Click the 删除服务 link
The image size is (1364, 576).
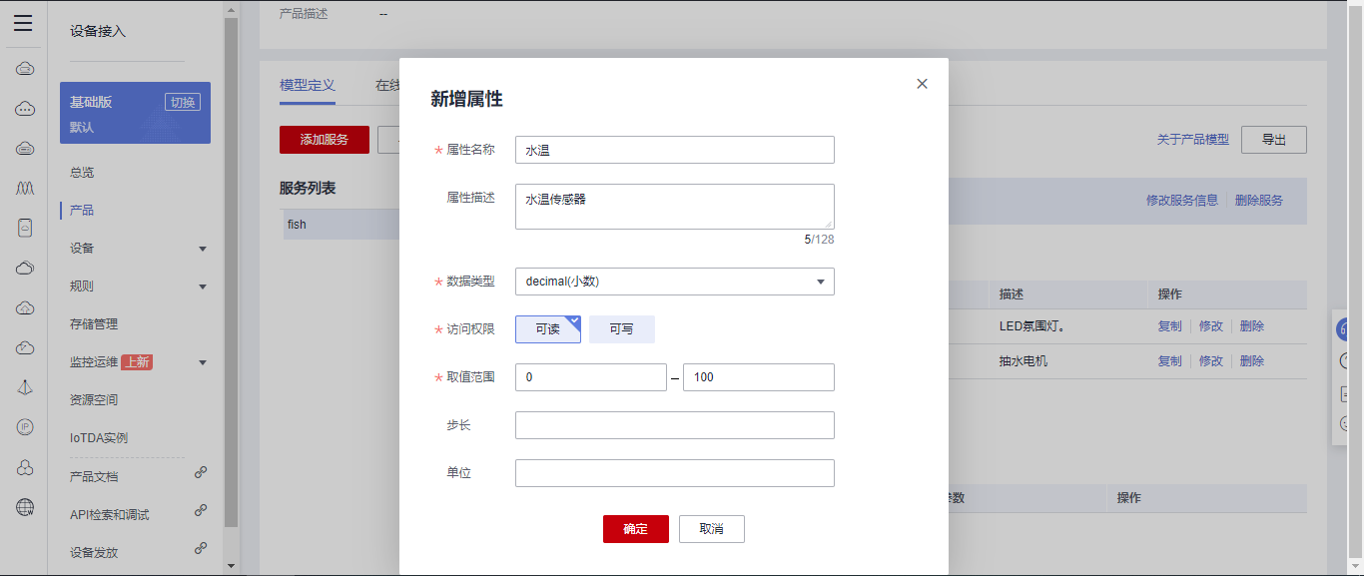1259,201
